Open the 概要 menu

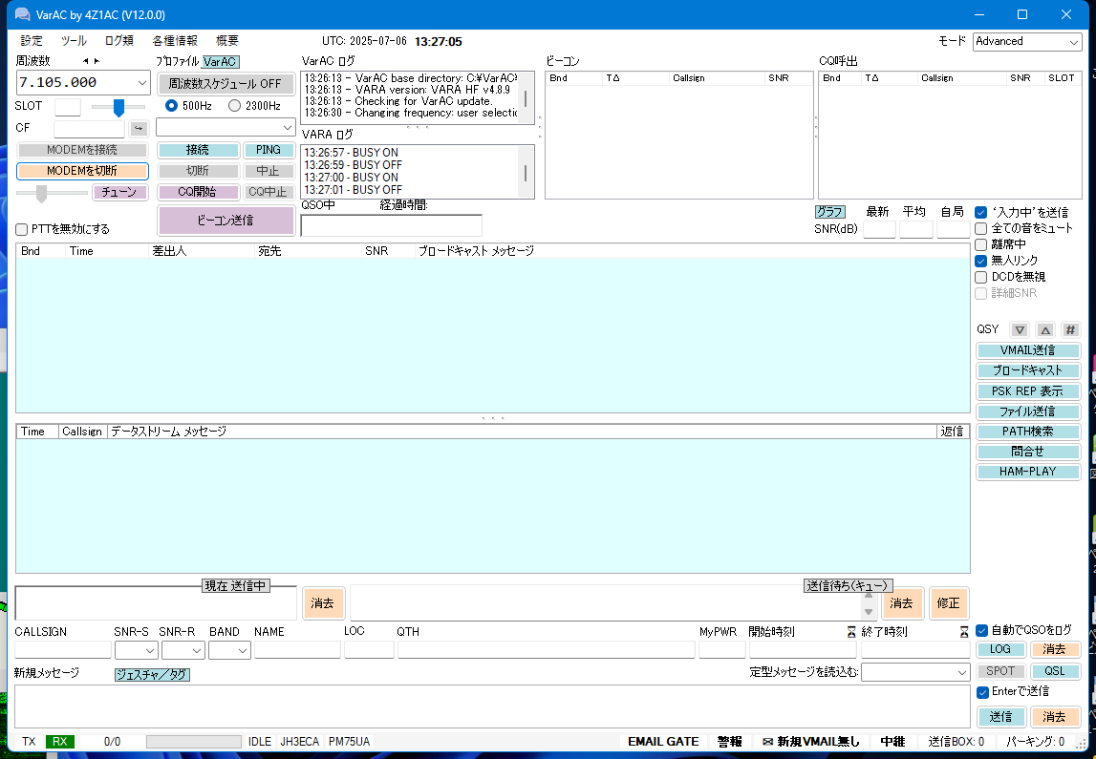(x=227, y=41)
